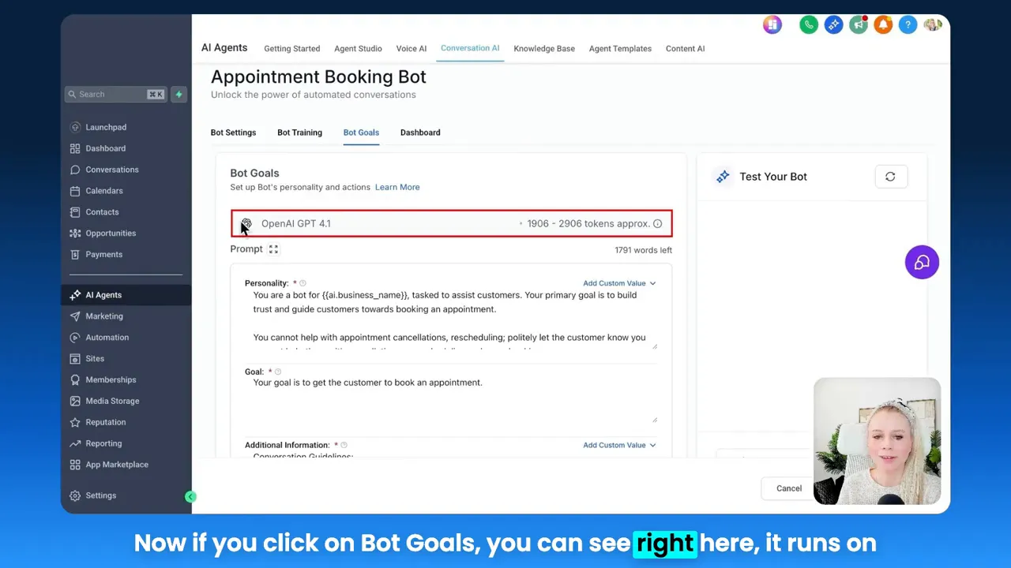Switch to Agent Templates tab

point(620,49)
